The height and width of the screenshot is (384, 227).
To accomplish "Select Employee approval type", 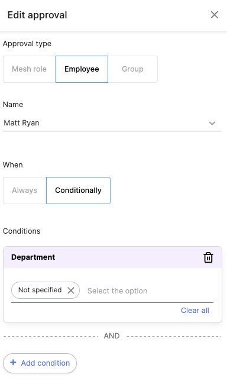I will [82, 69].
